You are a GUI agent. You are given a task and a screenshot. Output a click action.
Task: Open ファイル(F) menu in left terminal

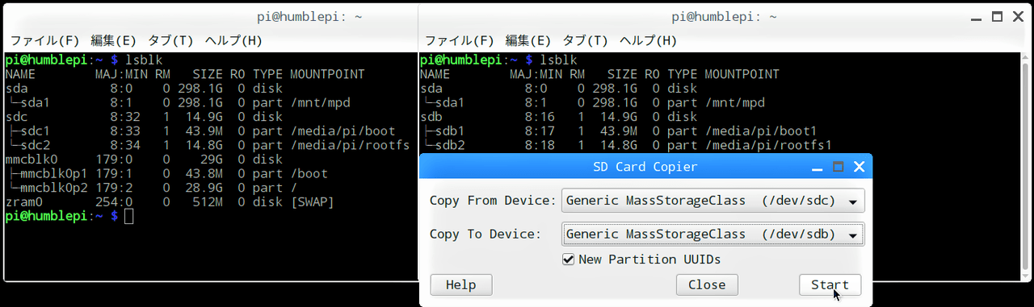[44, 40]
